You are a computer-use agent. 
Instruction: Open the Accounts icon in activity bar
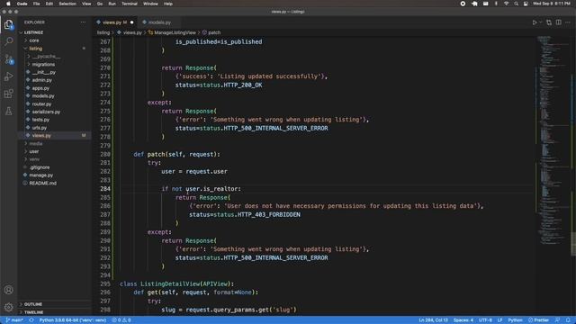click(x=9, y=290)
